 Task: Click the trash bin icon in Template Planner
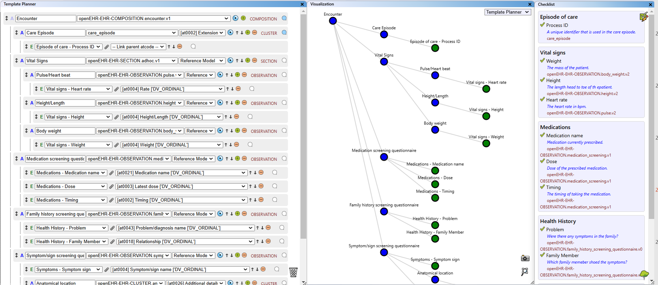(x=293, y=272)
